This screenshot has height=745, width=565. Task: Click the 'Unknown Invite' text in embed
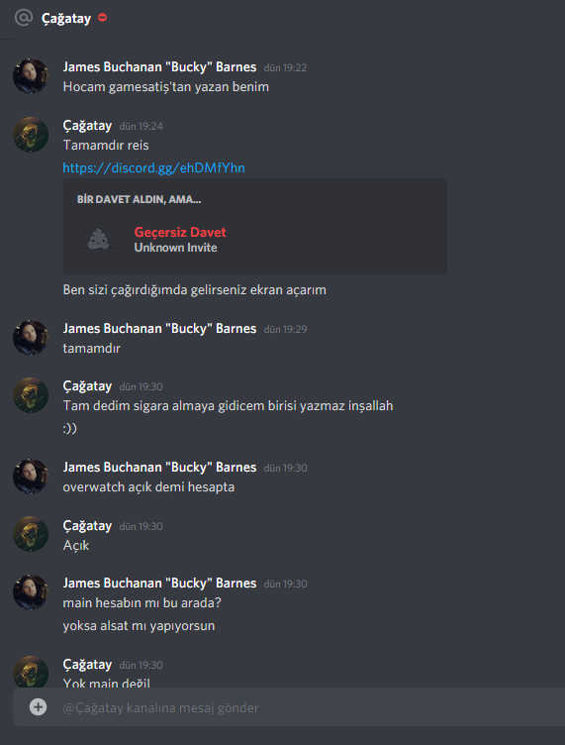tap(175, 248)
